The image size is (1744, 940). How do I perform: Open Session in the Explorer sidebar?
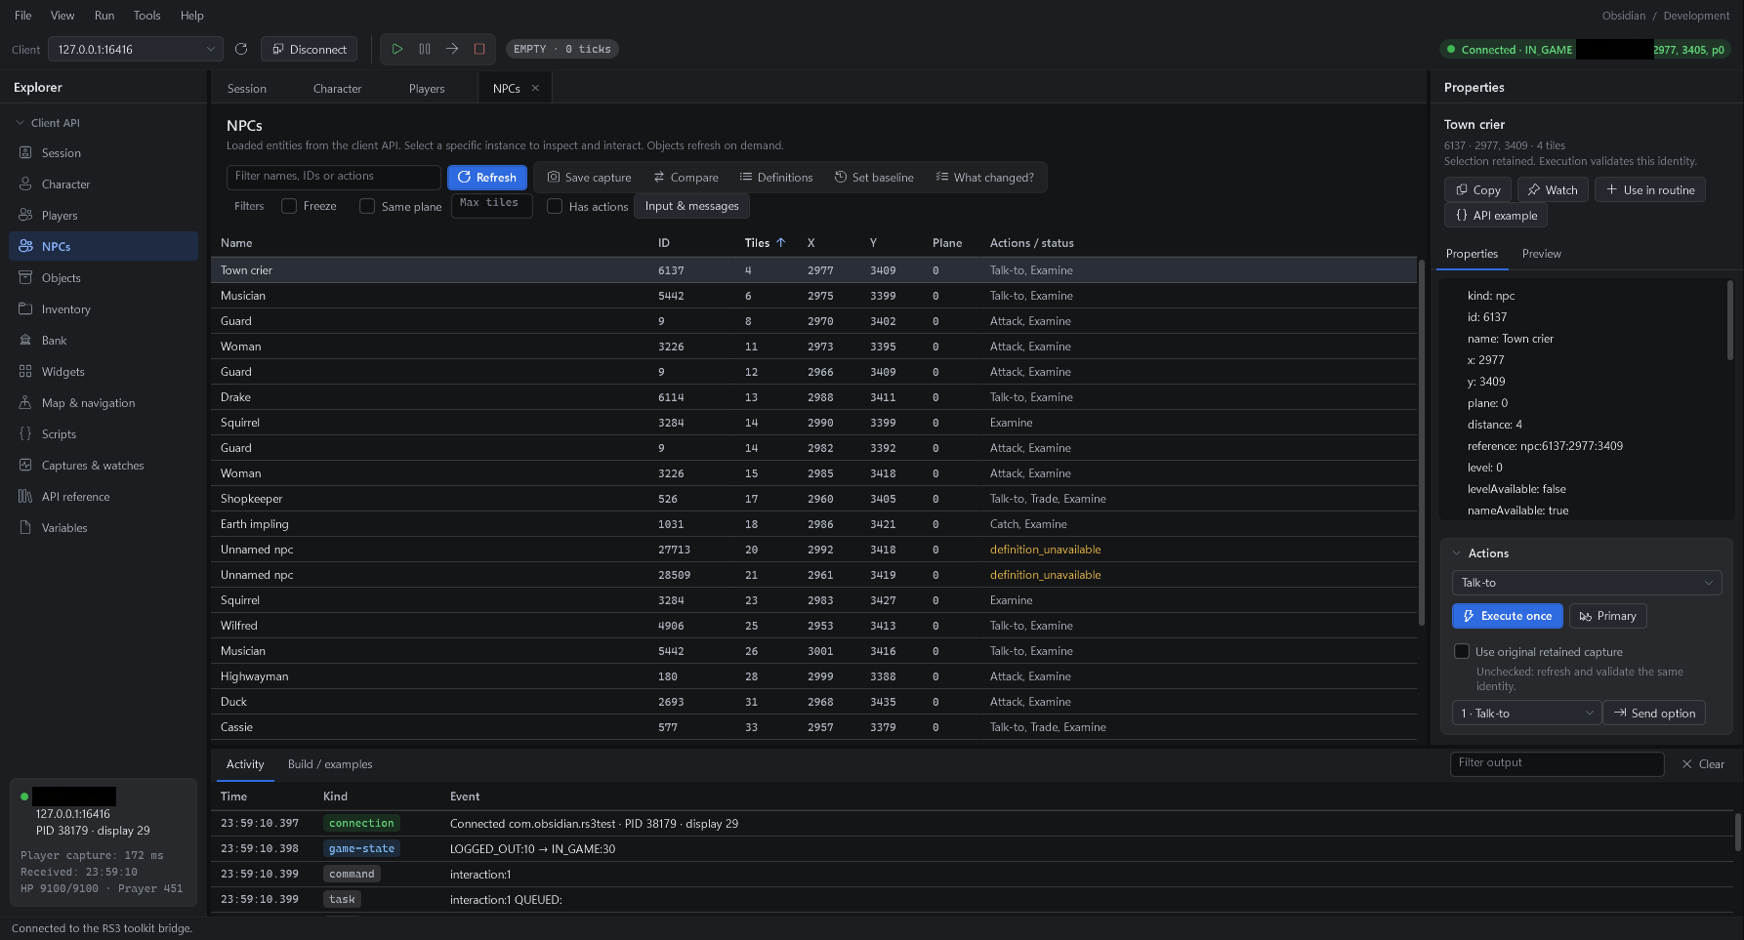click(104, 153)
